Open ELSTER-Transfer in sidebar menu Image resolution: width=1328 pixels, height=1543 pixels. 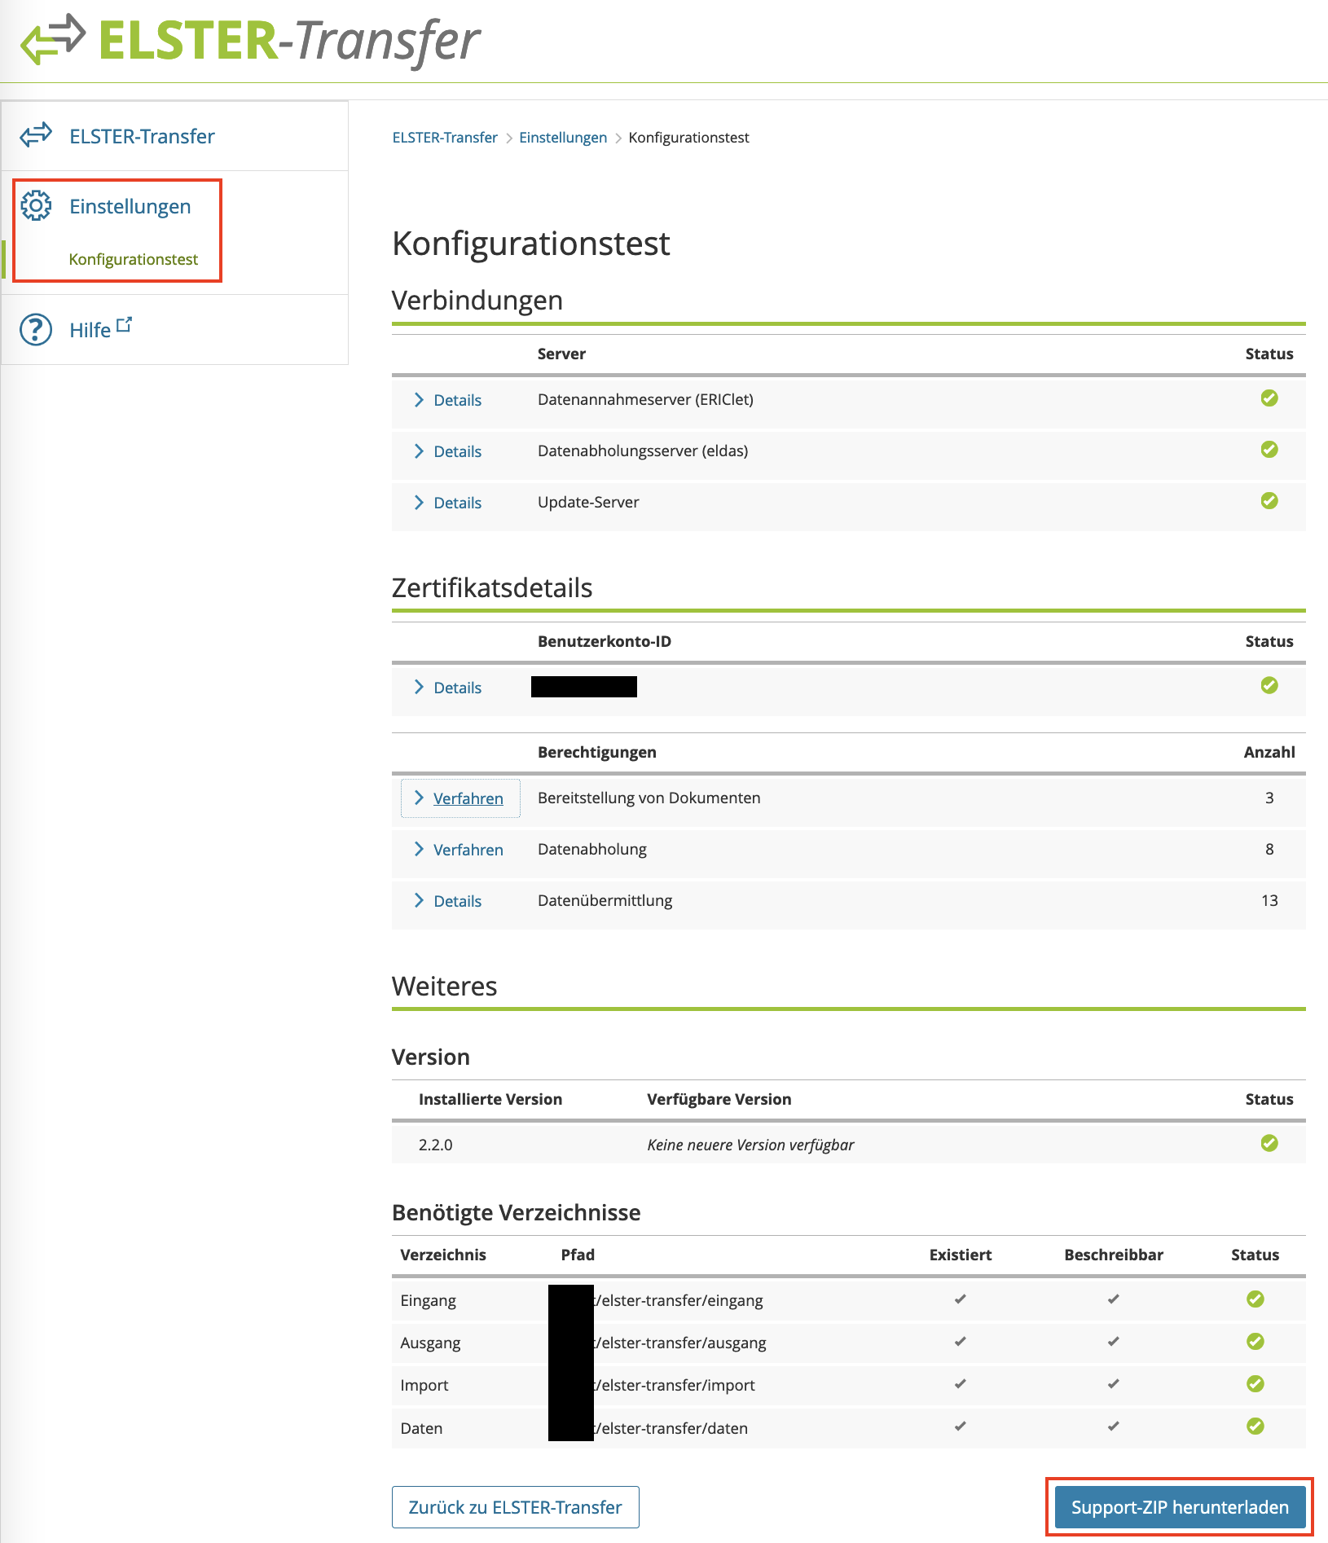[x=142, y=136]
